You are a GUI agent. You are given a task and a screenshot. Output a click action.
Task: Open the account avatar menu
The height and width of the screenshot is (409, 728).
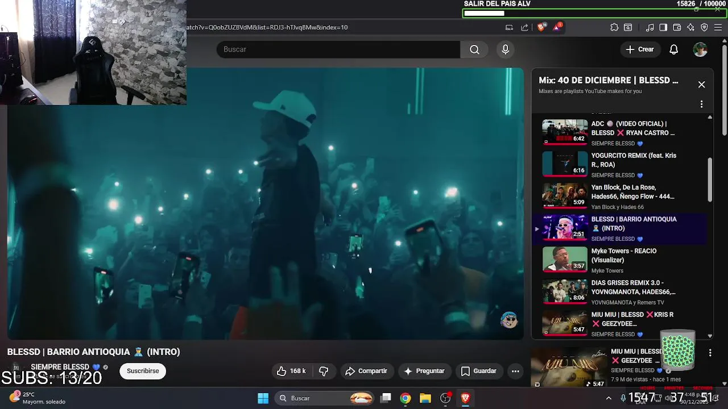(700, 49)
